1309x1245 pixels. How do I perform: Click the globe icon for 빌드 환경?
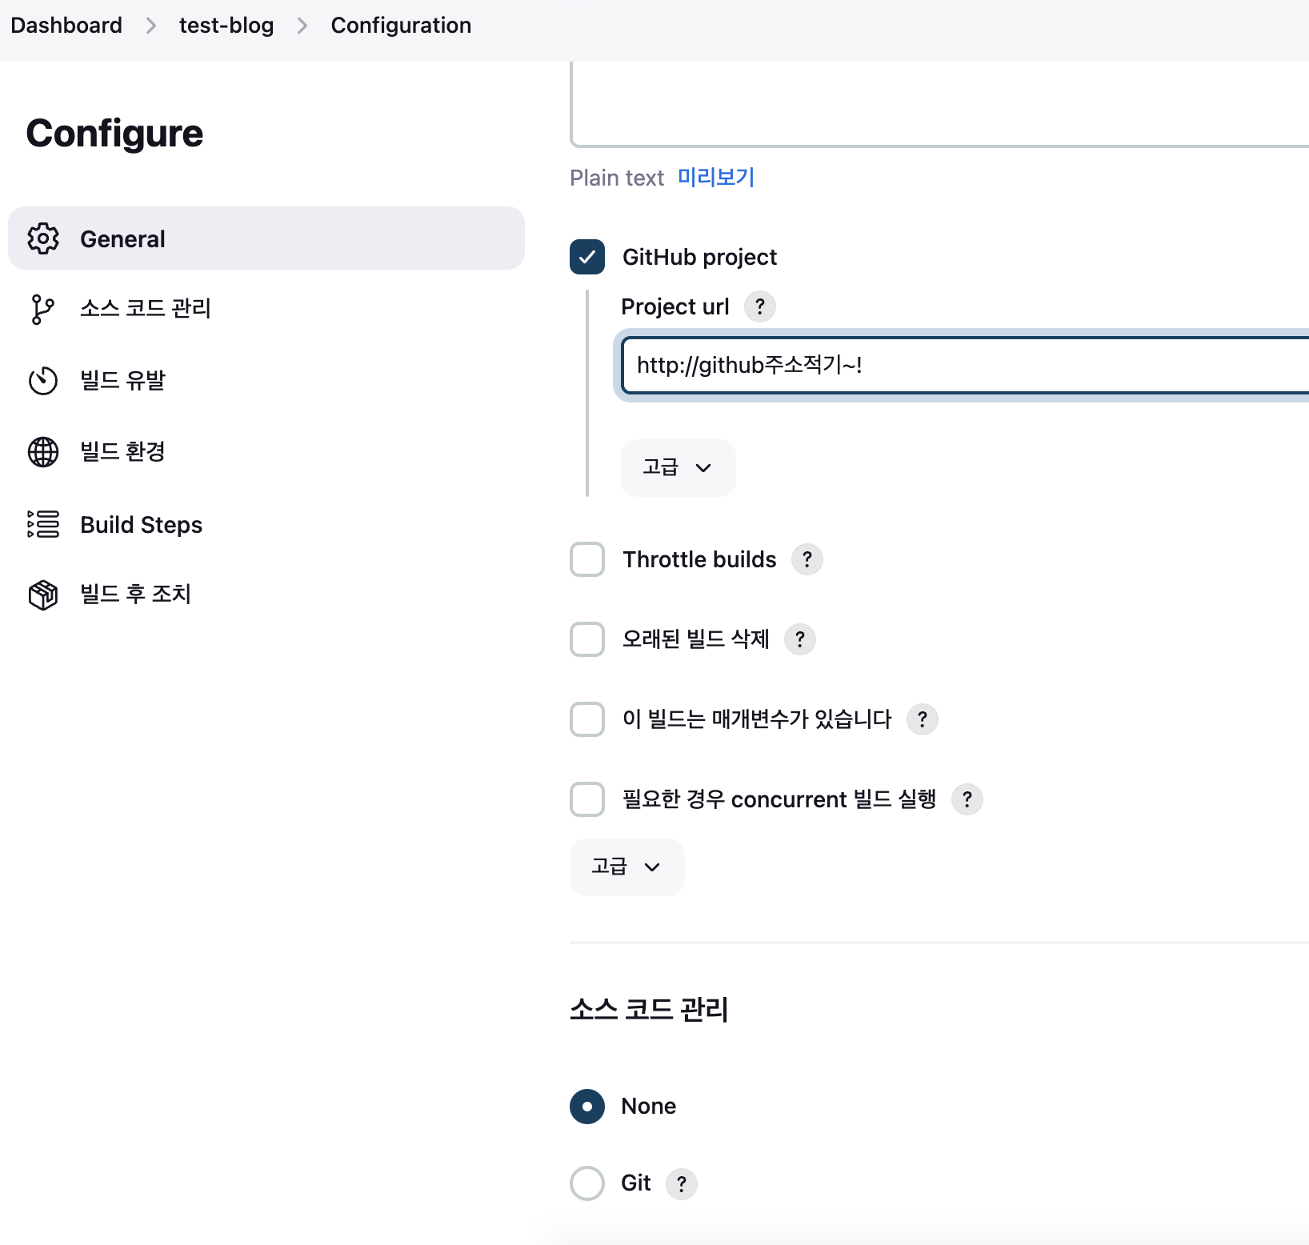coord(43,452)
